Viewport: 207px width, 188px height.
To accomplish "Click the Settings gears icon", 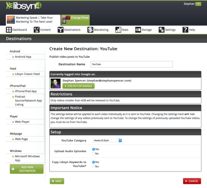I will pos(161,30).
